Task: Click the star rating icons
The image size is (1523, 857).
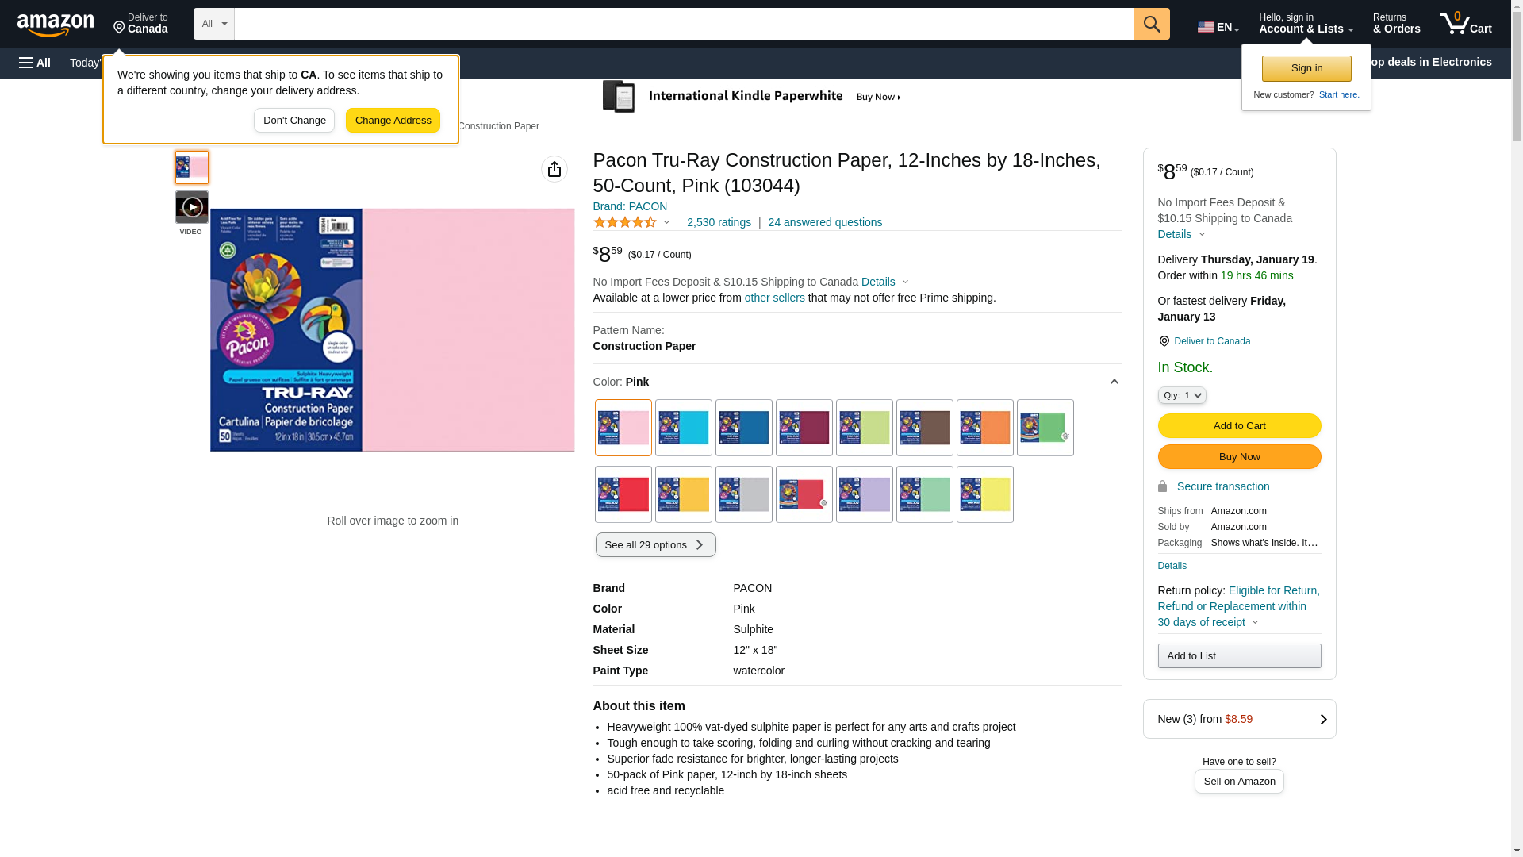Action: click(625, 223)
